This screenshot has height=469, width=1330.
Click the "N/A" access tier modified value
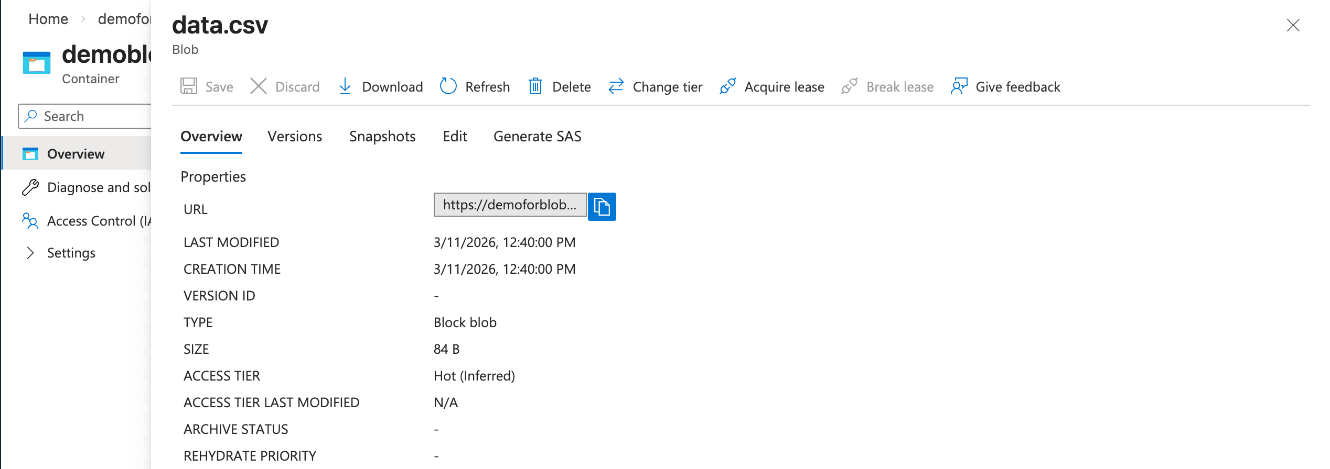(446, 403)
